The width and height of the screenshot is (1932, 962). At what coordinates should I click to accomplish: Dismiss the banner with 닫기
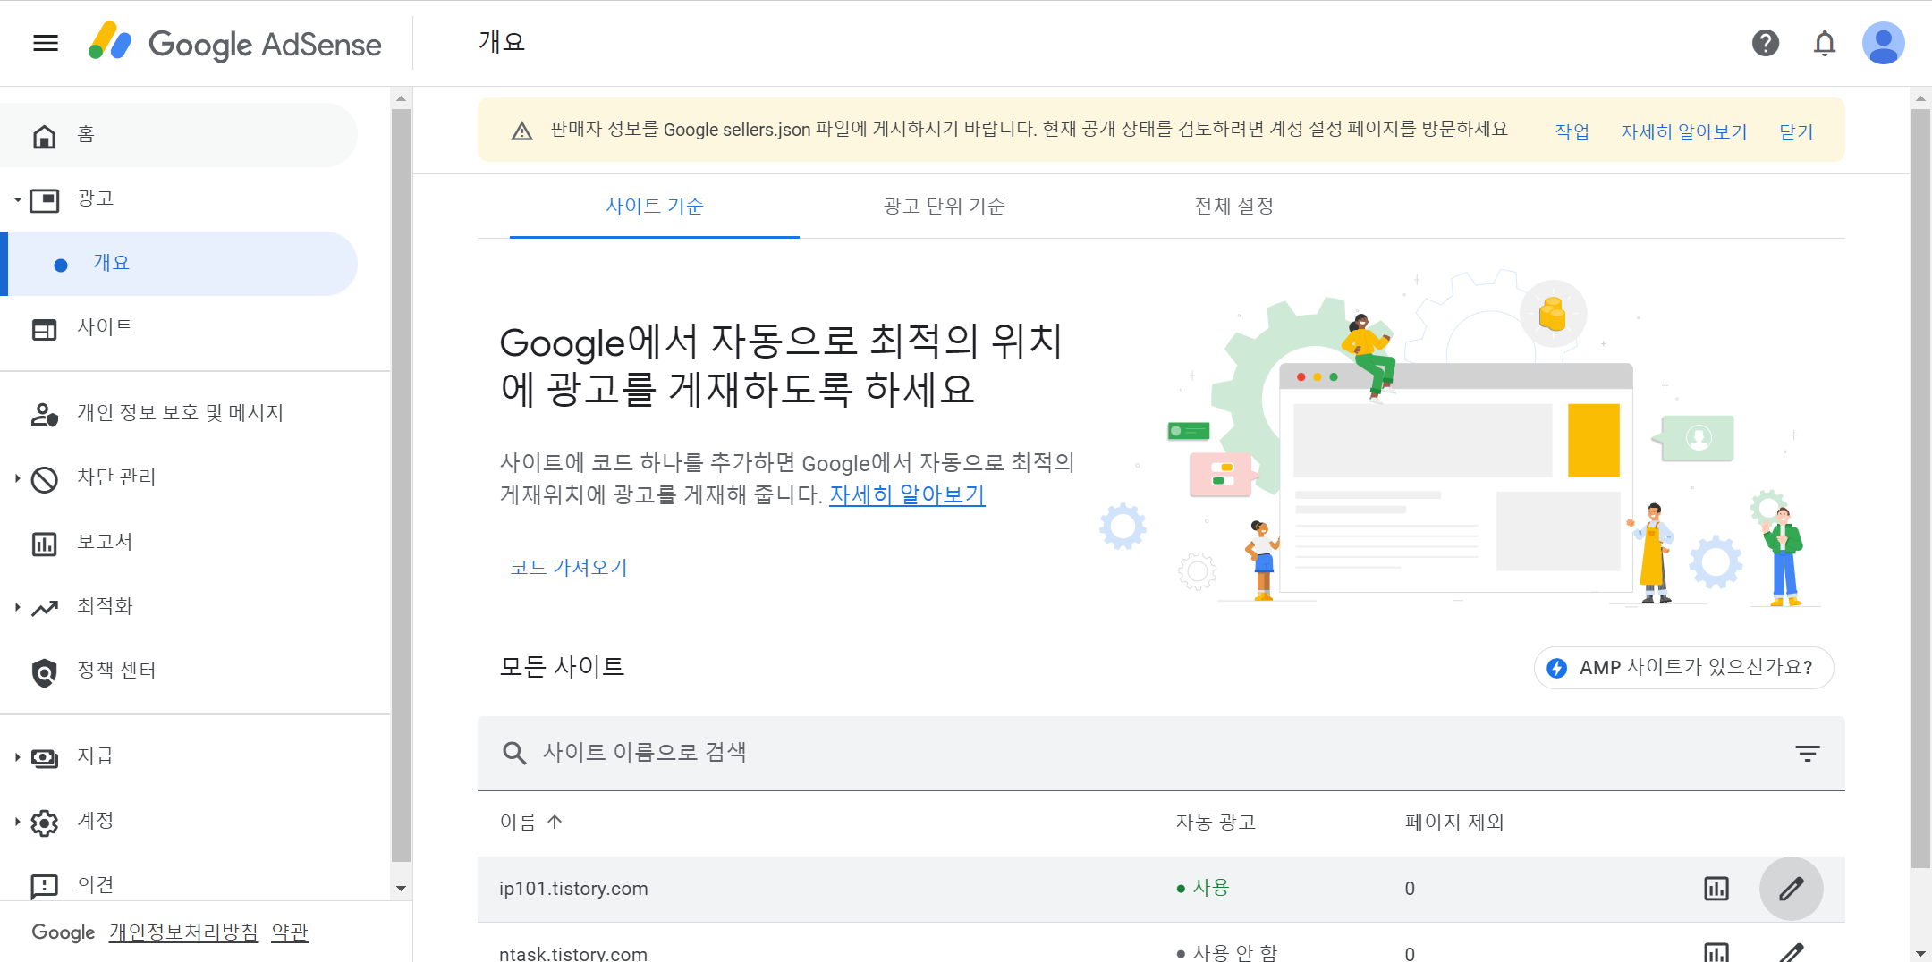(1796, 131)
